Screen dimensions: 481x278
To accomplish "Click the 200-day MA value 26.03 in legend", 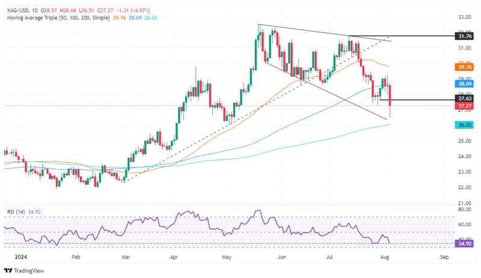I will tap(151, 18).
